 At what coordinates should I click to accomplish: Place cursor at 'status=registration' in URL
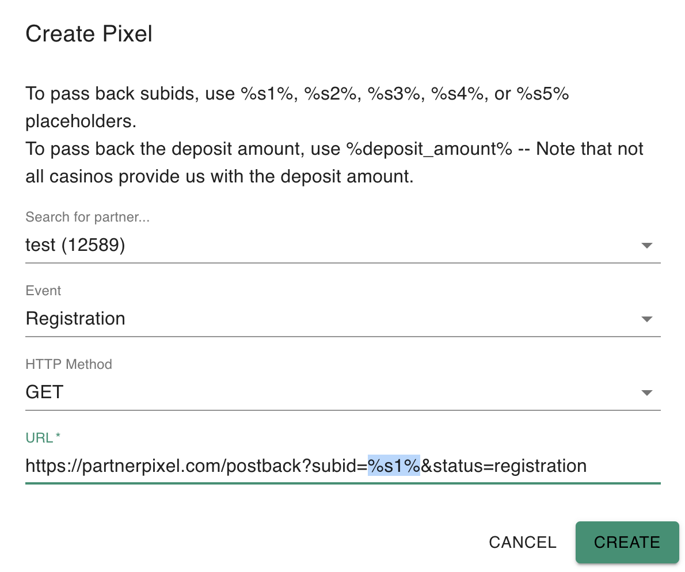click(510, 466)
